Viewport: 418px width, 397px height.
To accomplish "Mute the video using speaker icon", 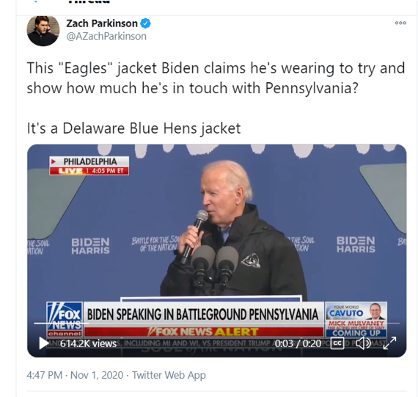I will (x=363, y=343).
